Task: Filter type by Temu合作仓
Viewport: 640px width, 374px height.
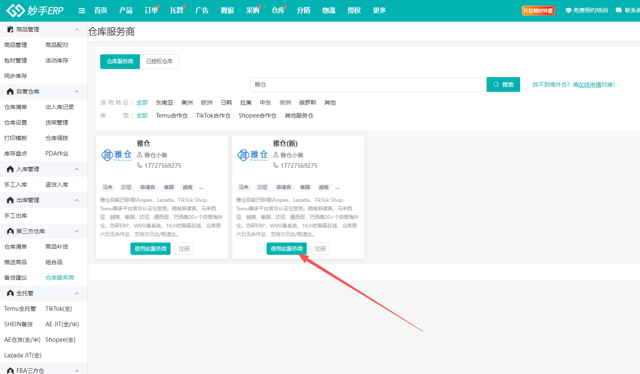Action: tap(172, 116)
